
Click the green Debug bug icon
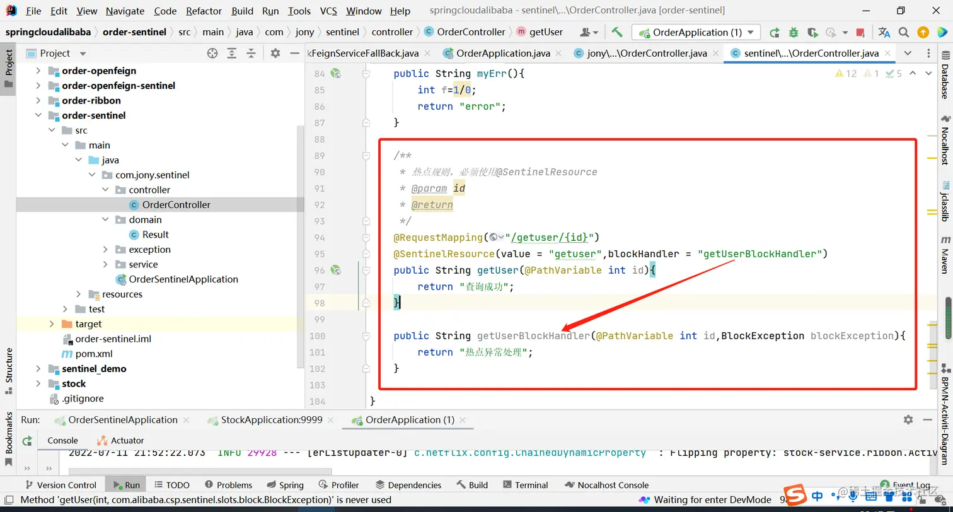pos(794,32)
